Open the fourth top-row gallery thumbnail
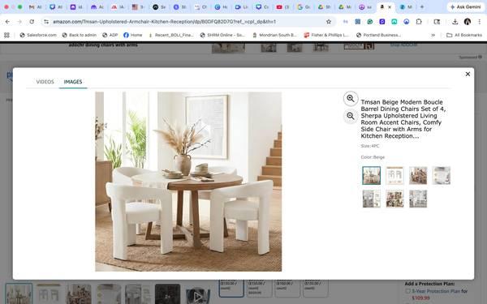Image resolution: width=487 pixels, height=304 pixels. click(x=441, y=176)
